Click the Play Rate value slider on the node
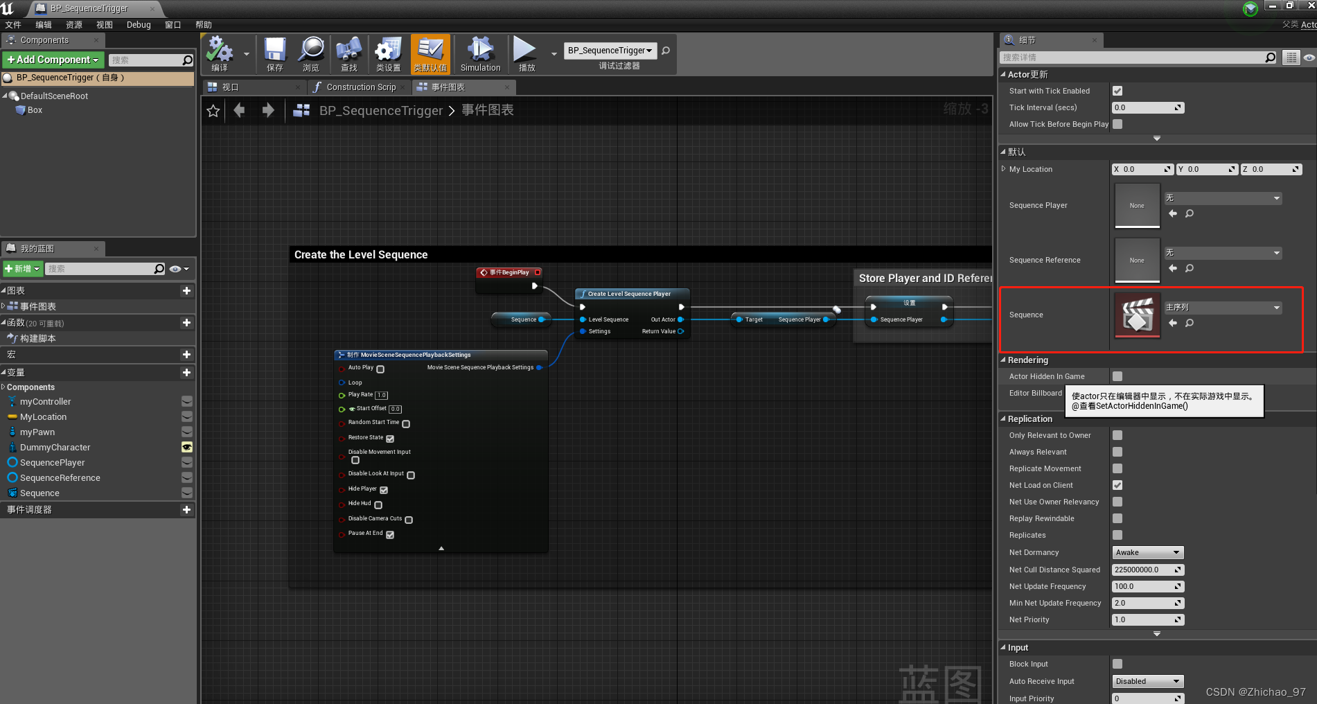 point(382,394)
